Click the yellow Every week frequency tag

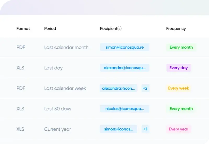pos(178,88)
